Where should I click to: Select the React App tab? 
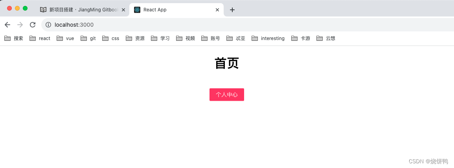click(176, 10)
